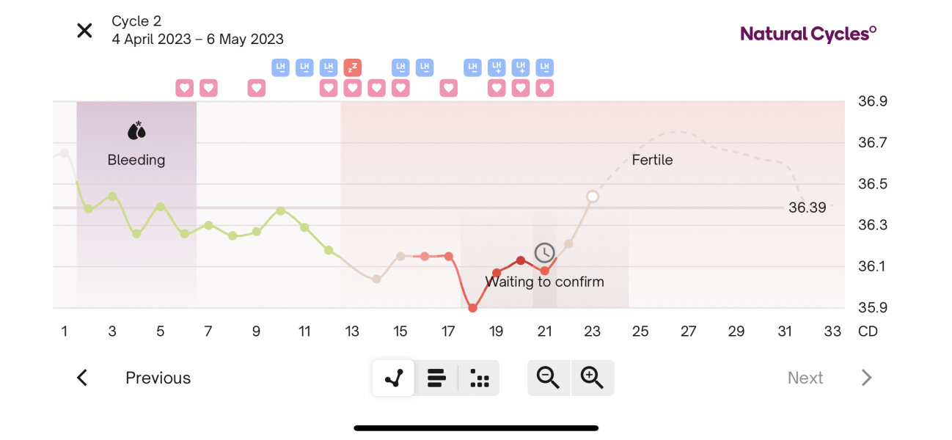Select the white open data point on day 23
The image size is (952, 440).
(x=592, y=196)
